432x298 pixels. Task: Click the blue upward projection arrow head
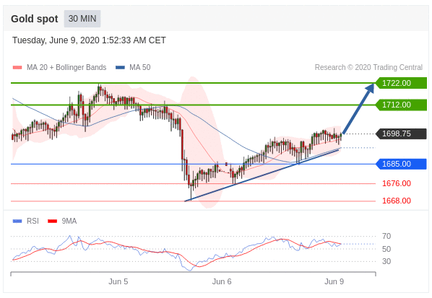pyautogui.click(x=370, y=88)
